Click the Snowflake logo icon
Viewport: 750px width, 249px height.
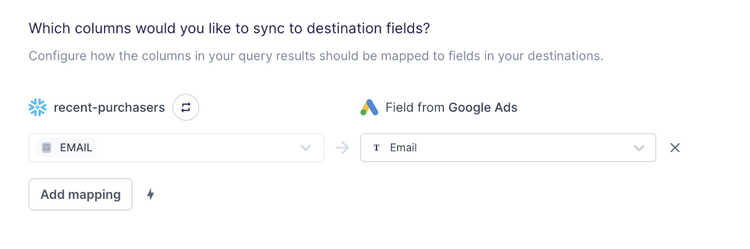point(38,108)
